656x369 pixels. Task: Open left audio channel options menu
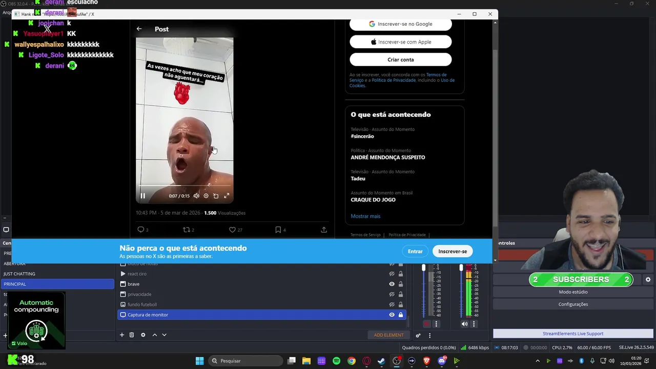(436, 324)
